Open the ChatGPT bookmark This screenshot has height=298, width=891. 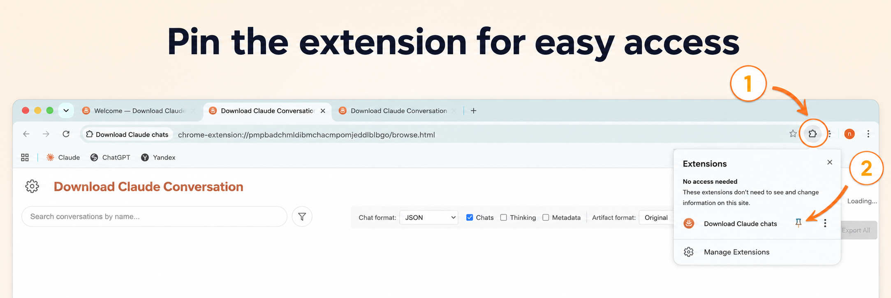pos(110,157)
